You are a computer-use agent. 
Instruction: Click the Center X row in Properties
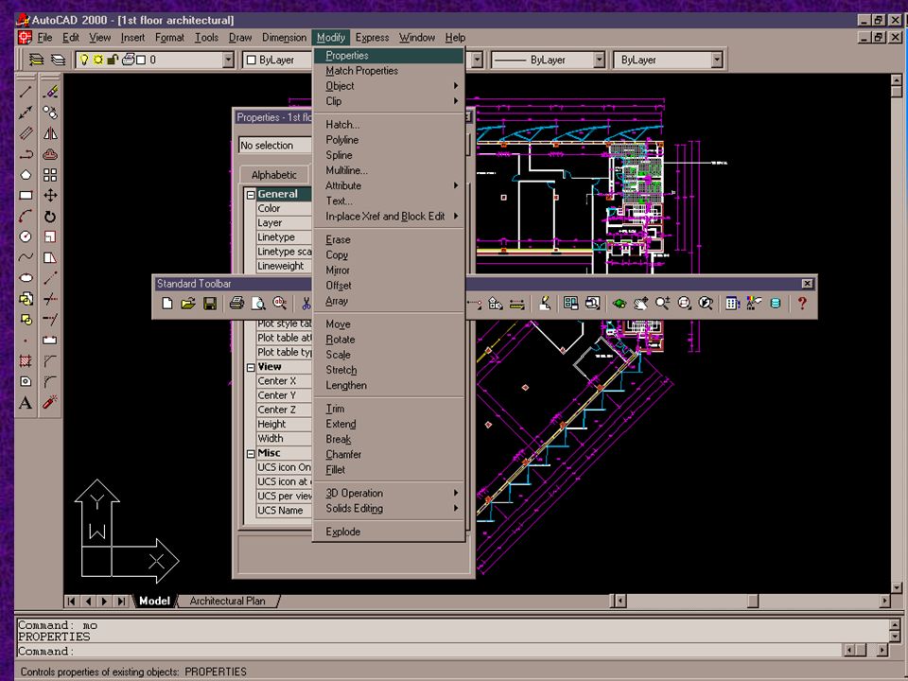click(284, 381)
